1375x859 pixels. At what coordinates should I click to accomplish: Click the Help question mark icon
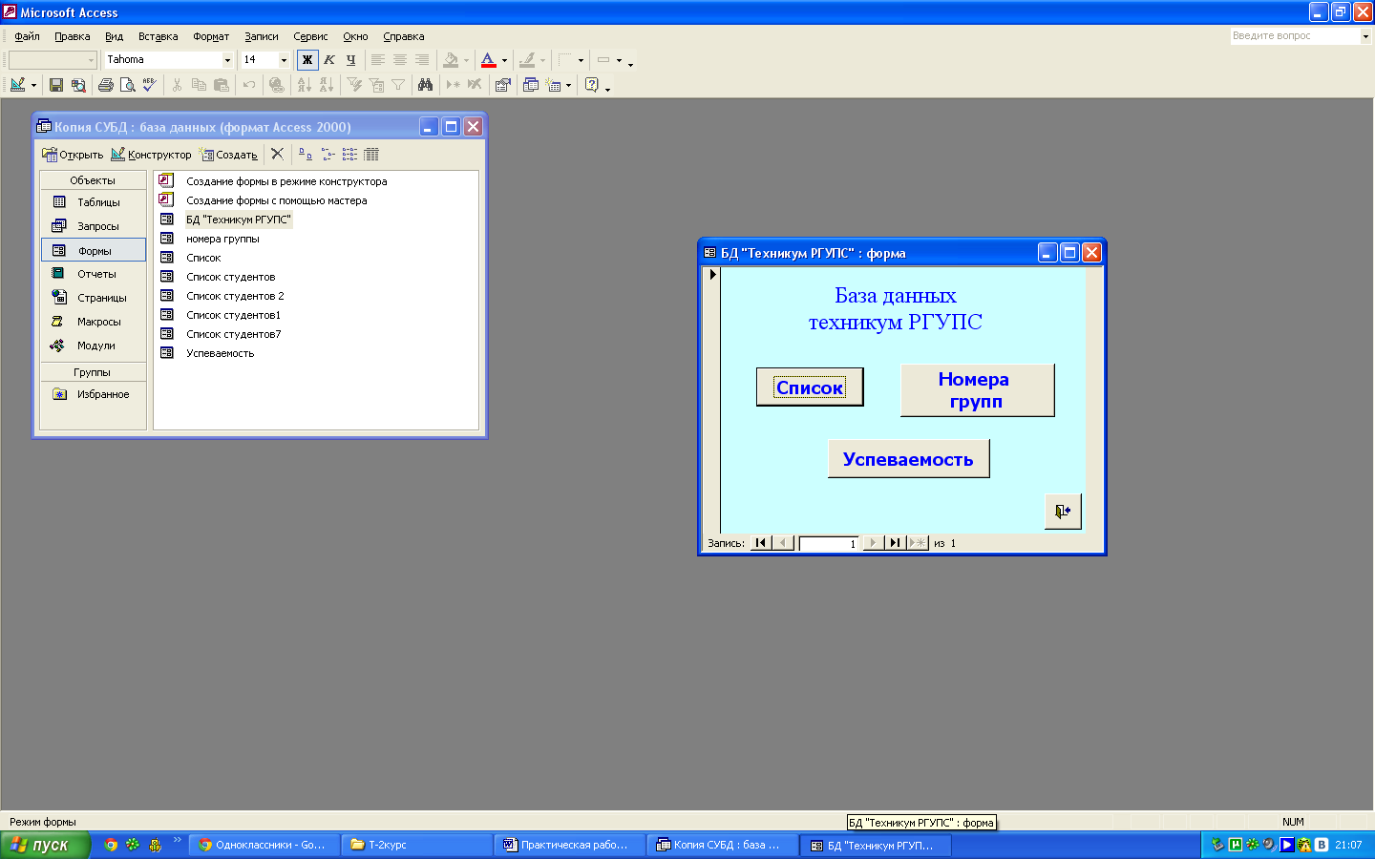[592, 85]
